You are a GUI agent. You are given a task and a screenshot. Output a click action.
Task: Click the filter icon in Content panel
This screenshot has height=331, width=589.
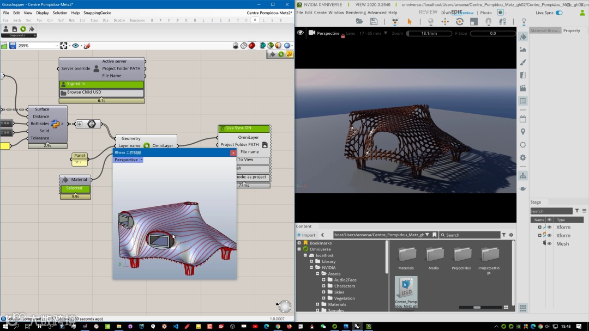pos(504,235)
